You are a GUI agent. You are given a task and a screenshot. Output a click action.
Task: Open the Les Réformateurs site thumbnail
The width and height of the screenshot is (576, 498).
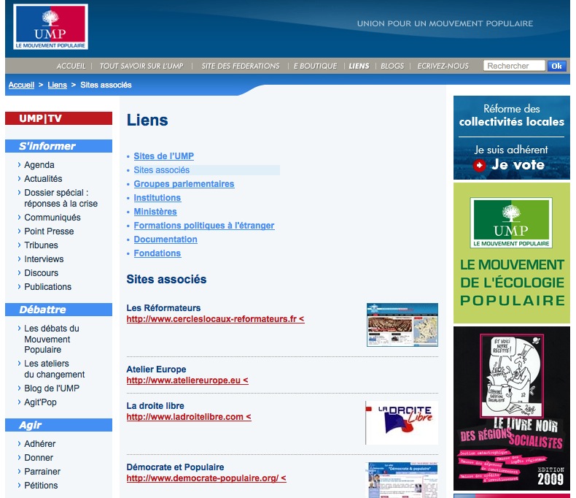[402, 325]
